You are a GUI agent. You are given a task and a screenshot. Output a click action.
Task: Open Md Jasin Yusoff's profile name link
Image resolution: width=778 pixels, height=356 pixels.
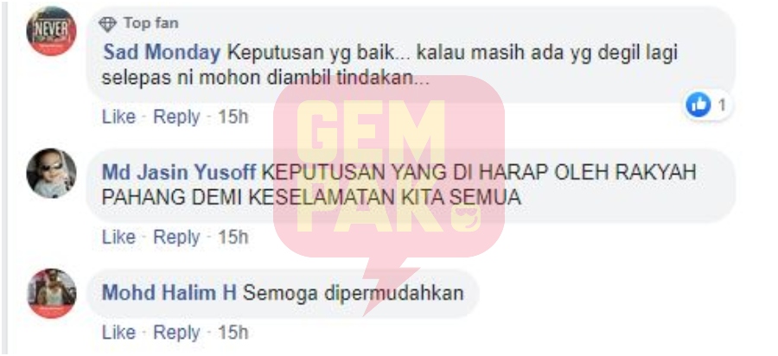coord(179,172)
